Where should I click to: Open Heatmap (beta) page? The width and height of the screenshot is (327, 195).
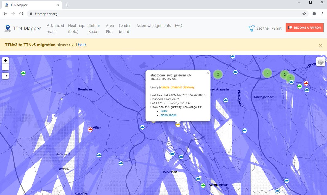pos(76,29)
